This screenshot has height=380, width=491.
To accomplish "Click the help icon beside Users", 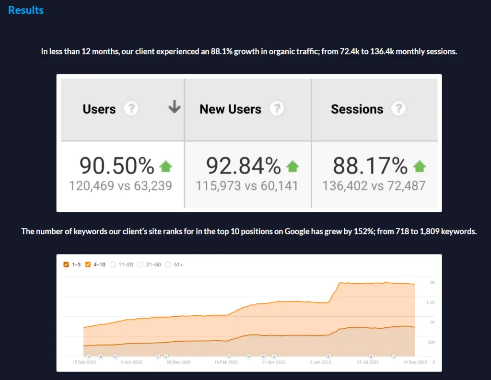I will pos(131,109).
